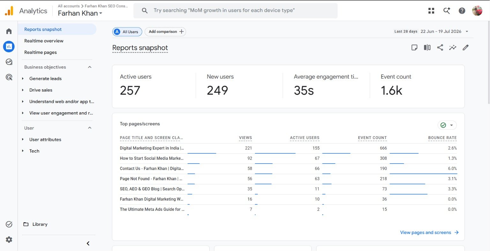The height and width of the screenshot is (251, 490).
Task: Collapse the Business objectives section
Action: tap(90, 67)
